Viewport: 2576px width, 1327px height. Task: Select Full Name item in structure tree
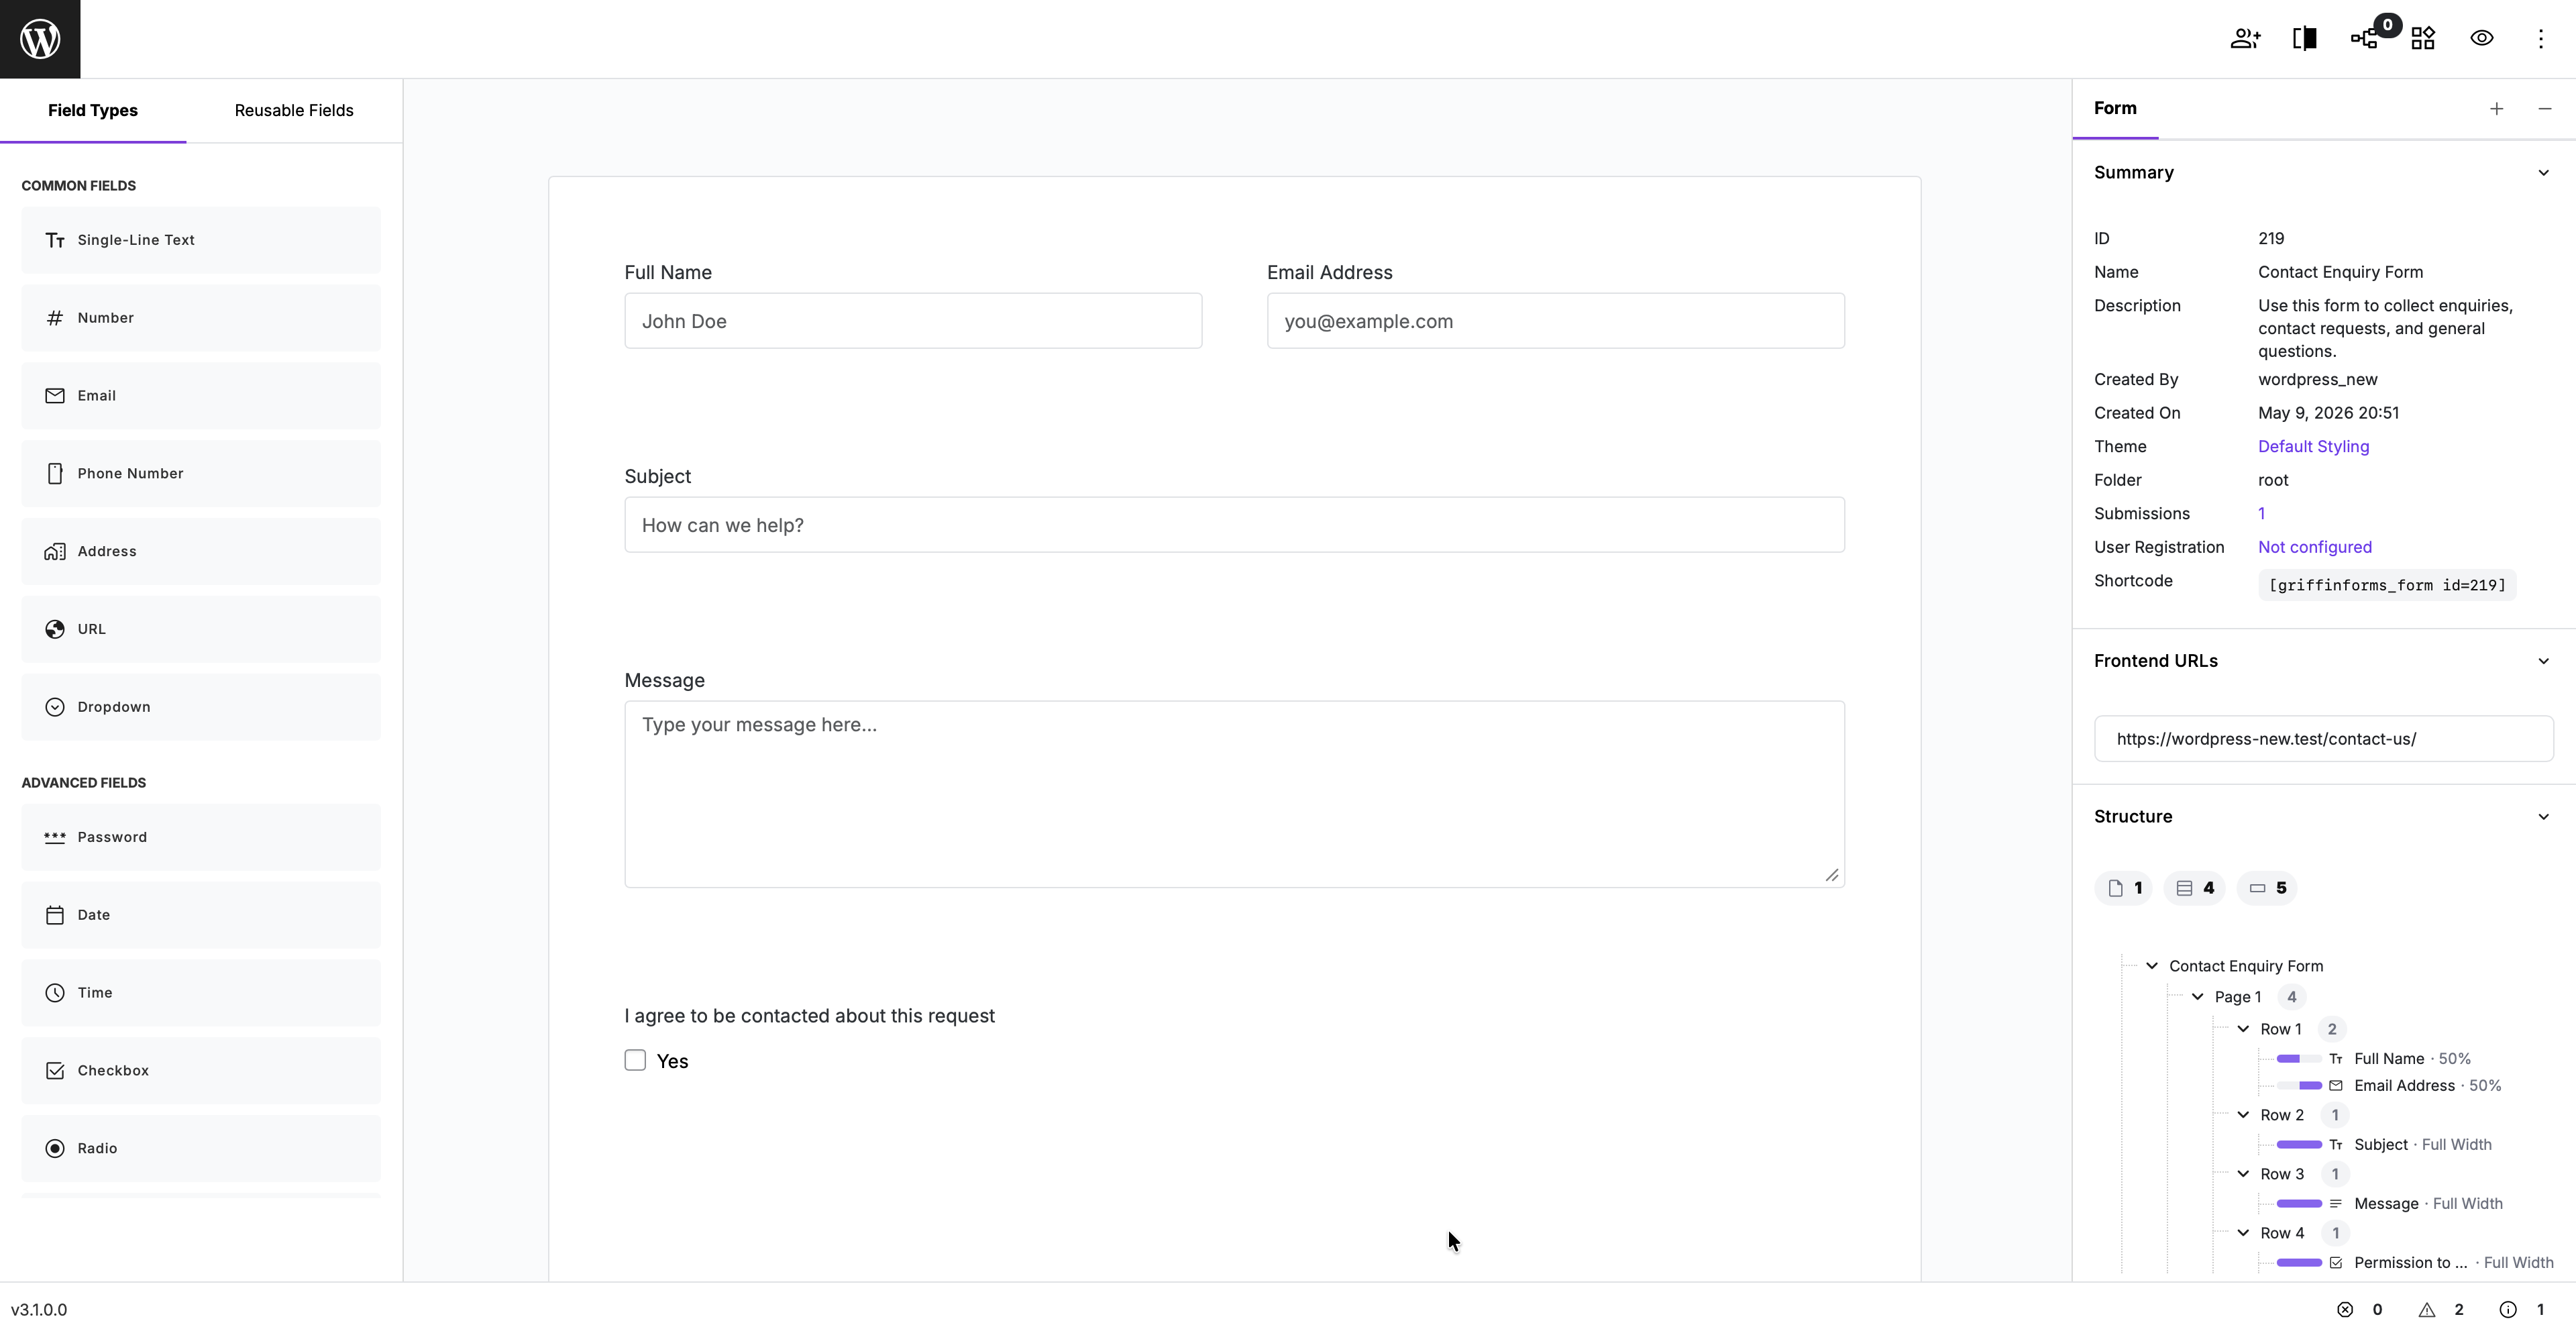[2388, 1059]
